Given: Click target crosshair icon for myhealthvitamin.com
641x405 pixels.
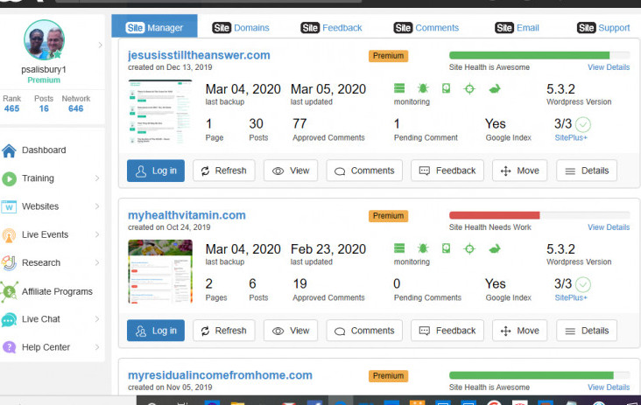Looking at the screenshot, I should (469, 248).
